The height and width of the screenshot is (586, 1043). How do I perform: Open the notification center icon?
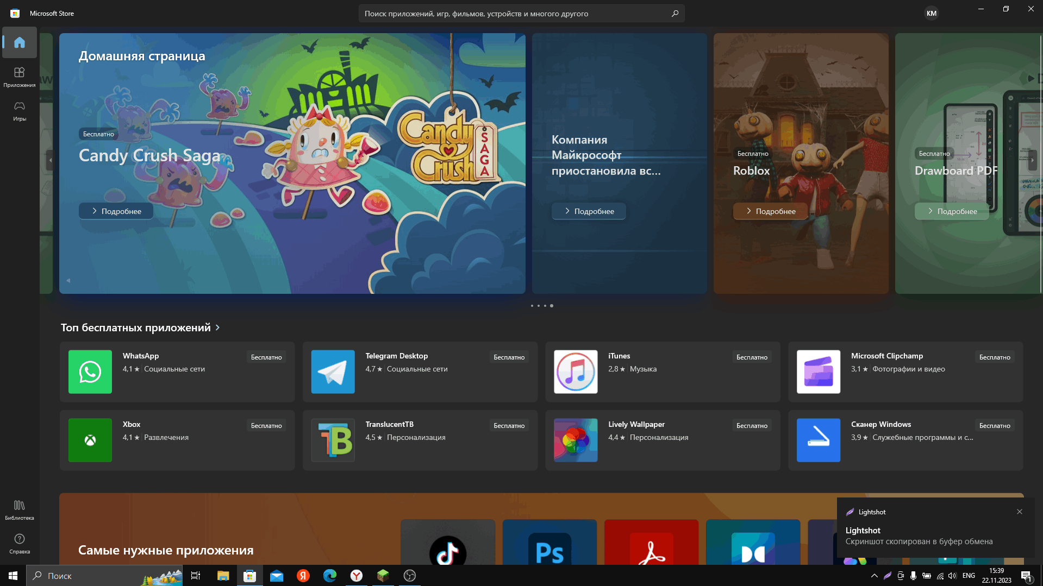click(x=1026, y=576)
